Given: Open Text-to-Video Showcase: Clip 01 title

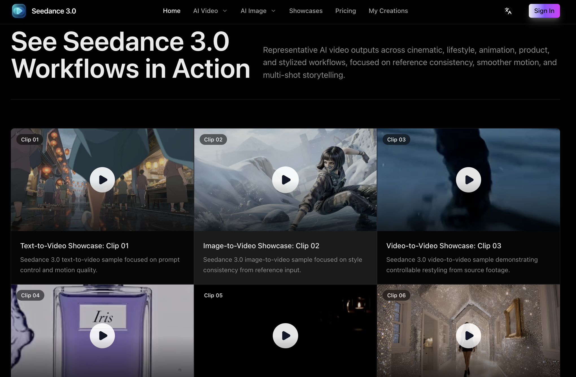Looking at the screenshot, I should (x=75, y=246).
